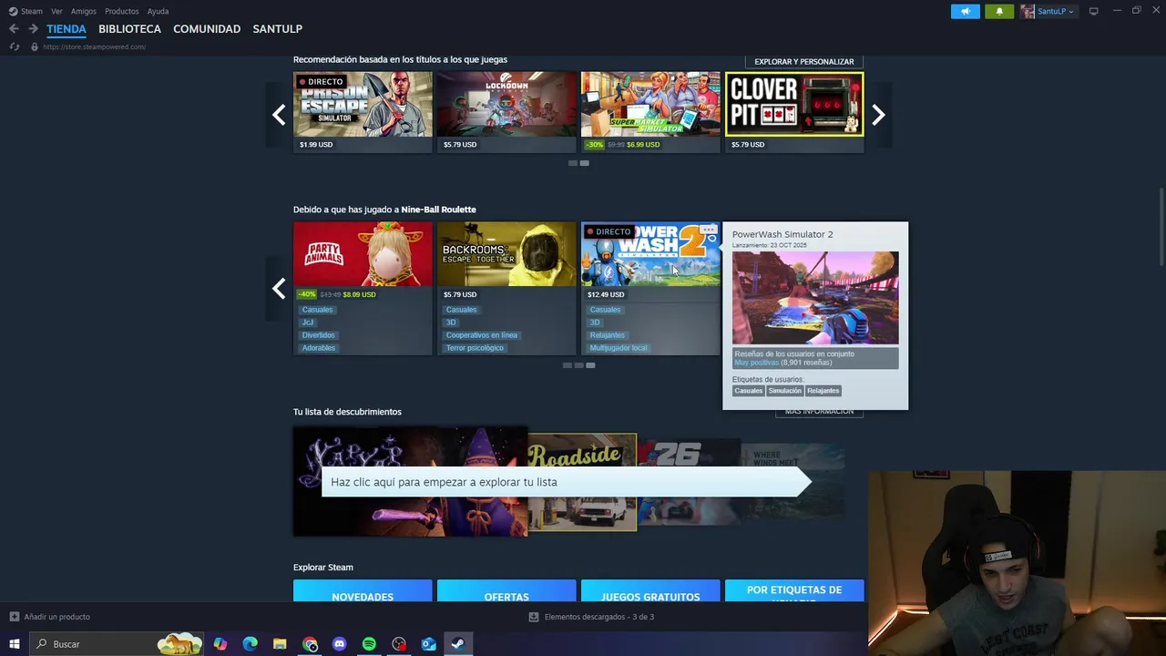The image size is (1166, 656).
Task: Go forward with the right navigation arrow
Action: [x=33, y=28]
